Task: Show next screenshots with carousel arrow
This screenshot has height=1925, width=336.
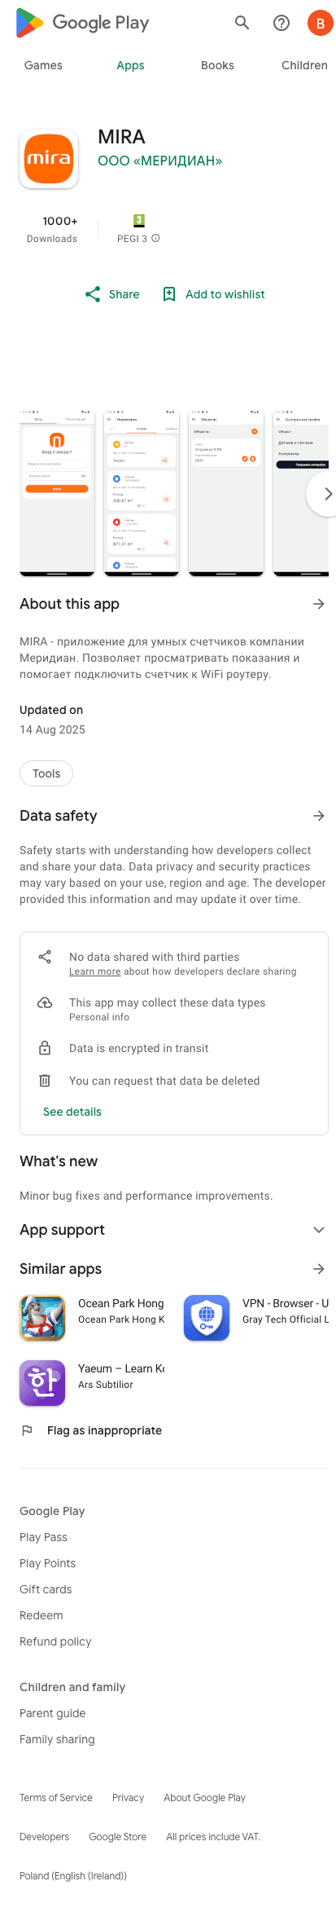Action: pyautogui.click(x=325, y=494)
